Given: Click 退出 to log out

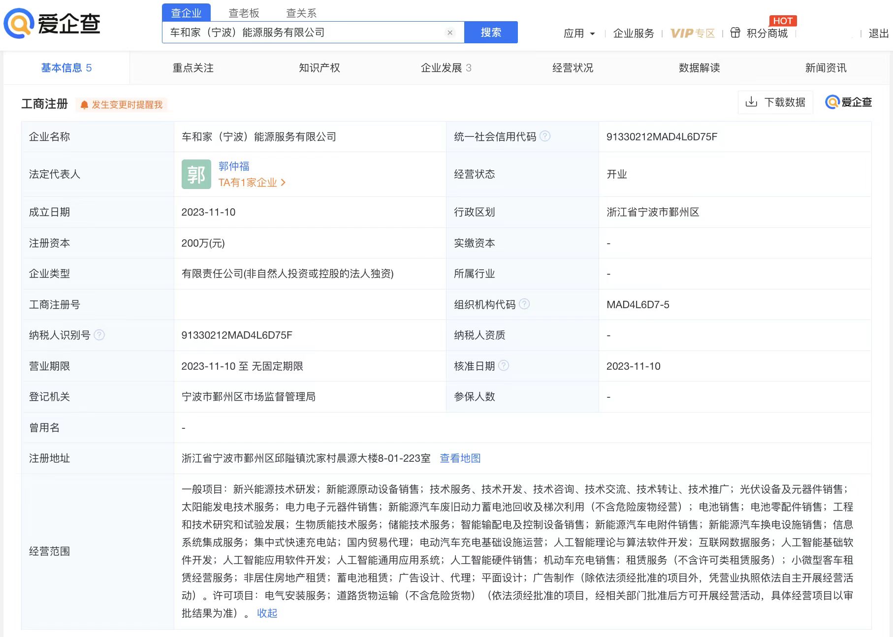Looking at the screenshot, I should [878, 33].
